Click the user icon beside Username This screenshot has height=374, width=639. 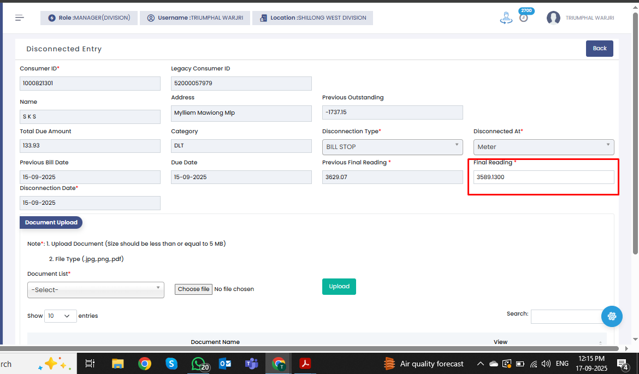[151, 18]
